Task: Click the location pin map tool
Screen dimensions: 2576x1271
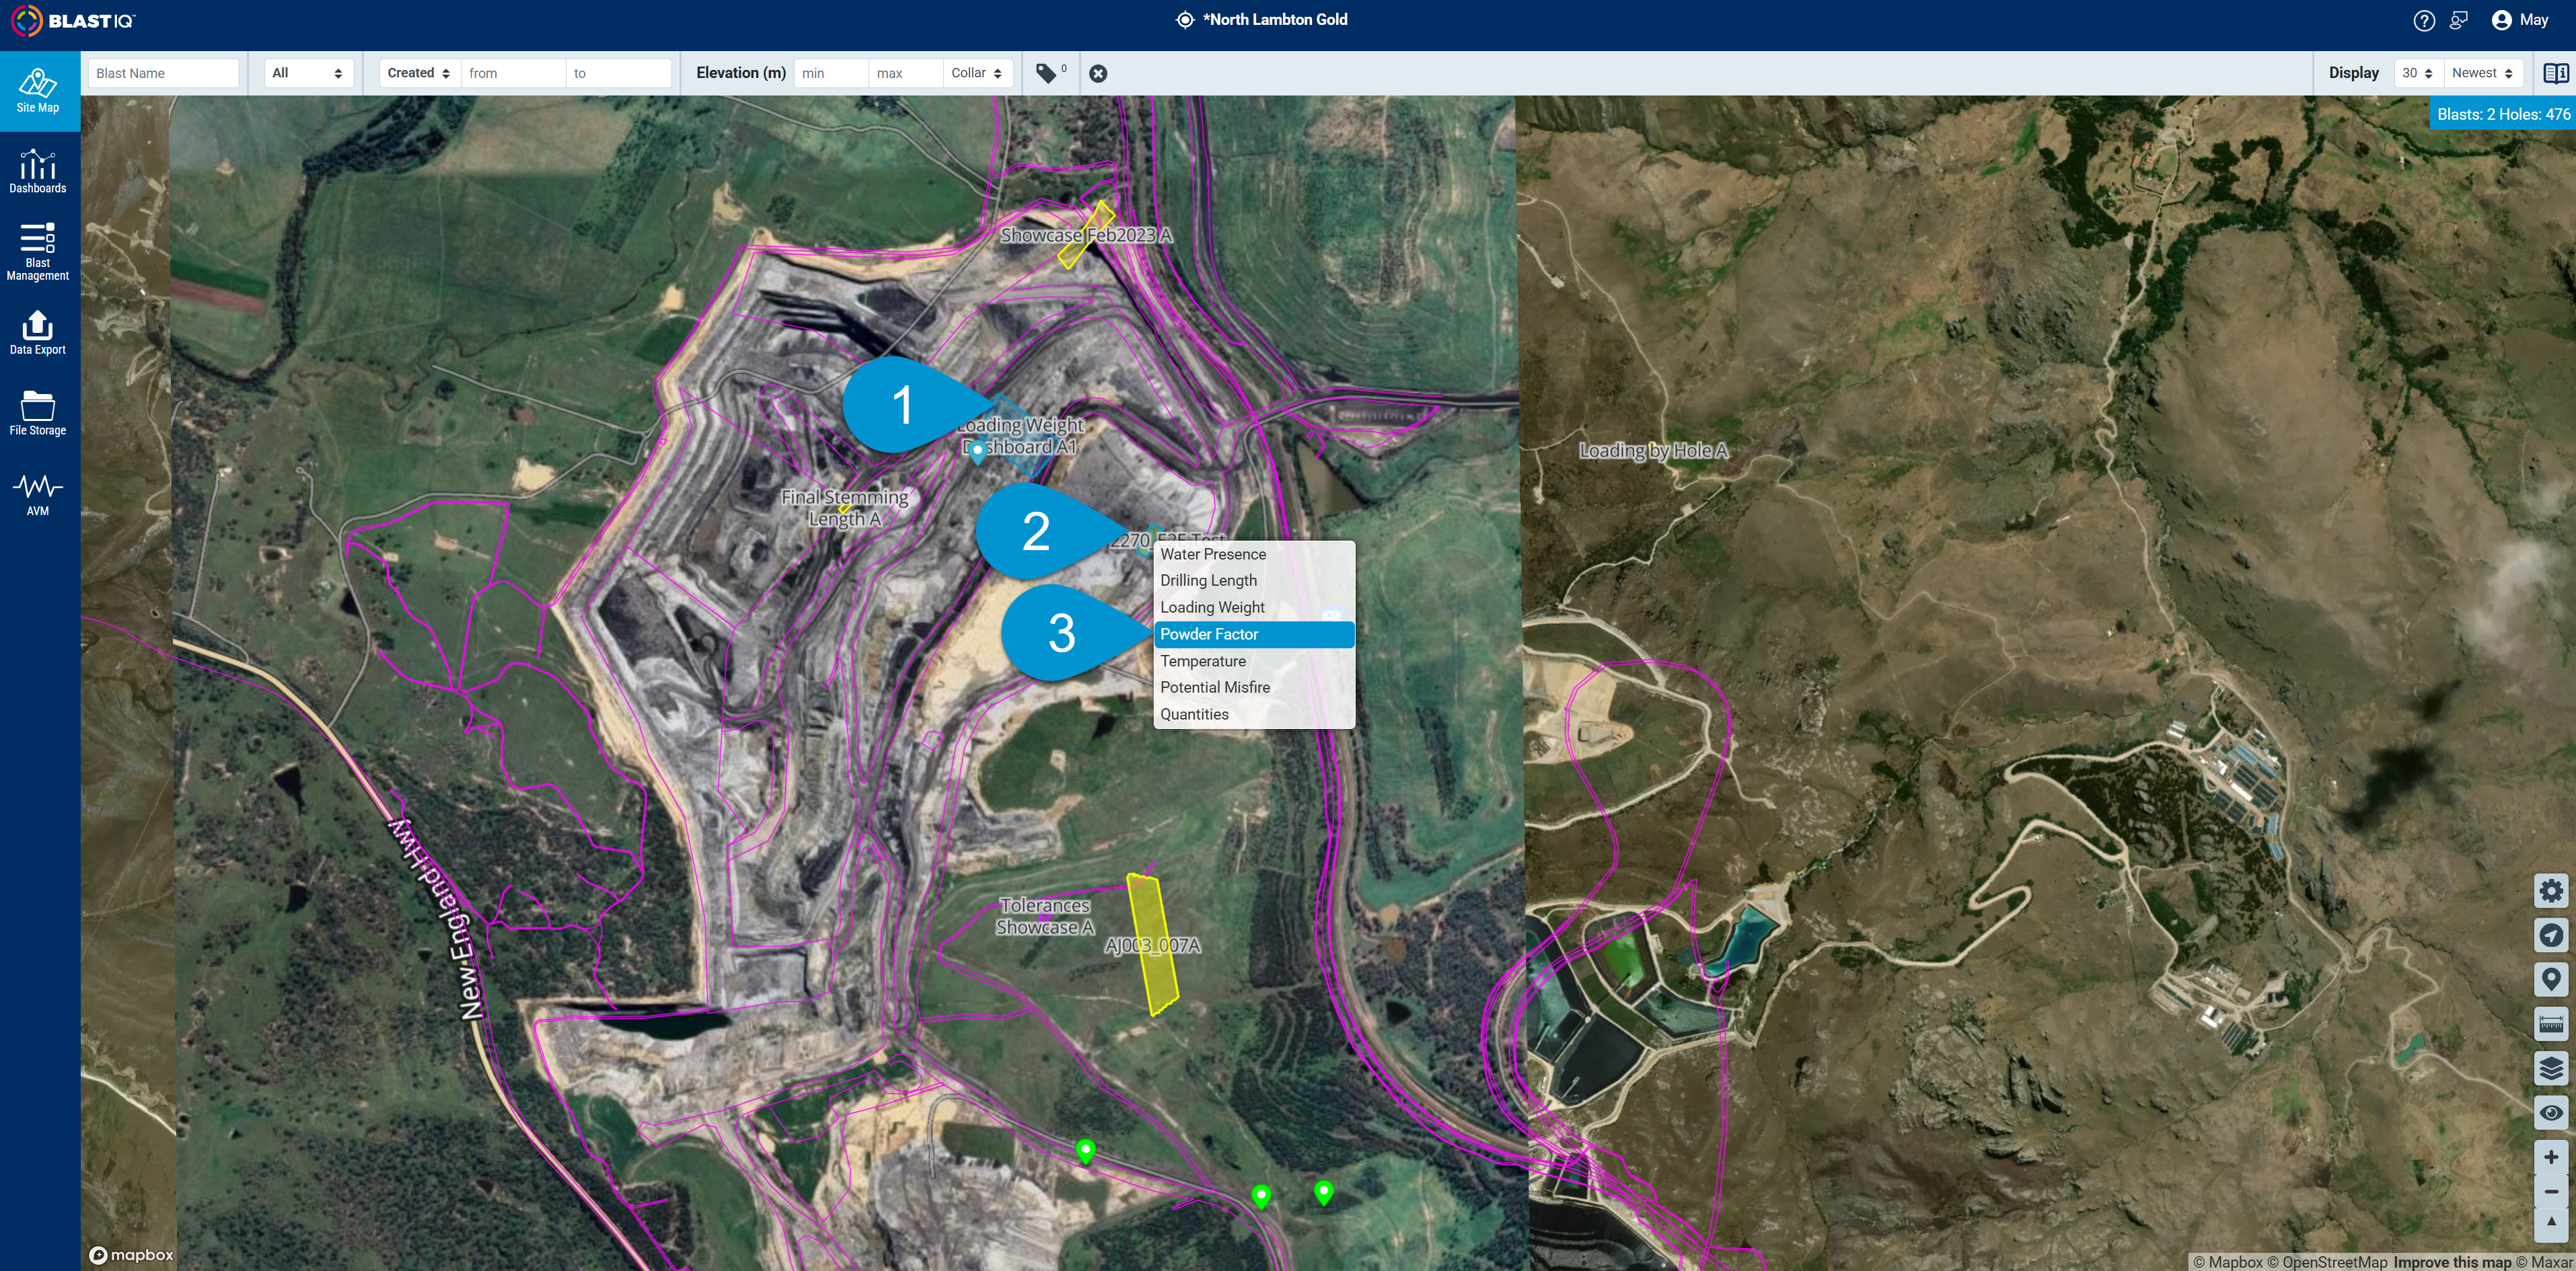Action: pos(2551,979)
